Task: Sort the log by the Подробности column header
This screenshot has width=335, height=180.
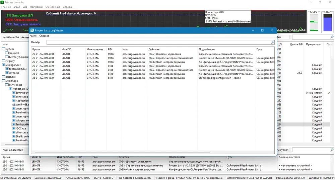Action: click(207, 49)
